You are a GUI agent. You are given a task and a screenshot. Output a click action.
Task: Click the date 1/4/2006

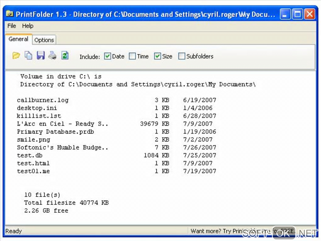point(198,108)
